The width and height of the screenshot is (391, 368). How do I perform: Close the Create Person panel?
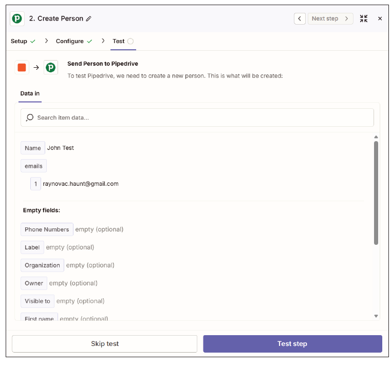coord(380,18)
